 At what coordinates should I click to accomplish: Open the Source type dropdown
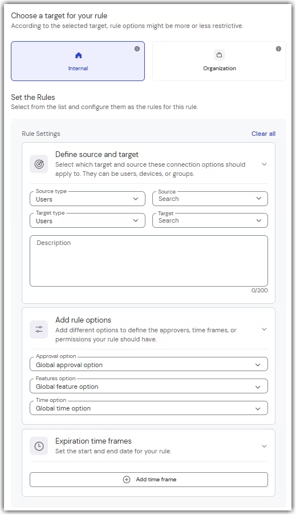87,199
